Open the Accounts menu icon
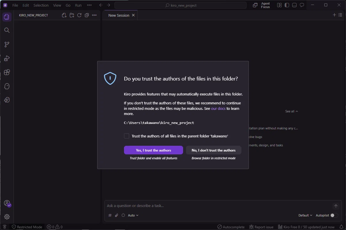This screenshot has width=346, height=230. point(7,203)
